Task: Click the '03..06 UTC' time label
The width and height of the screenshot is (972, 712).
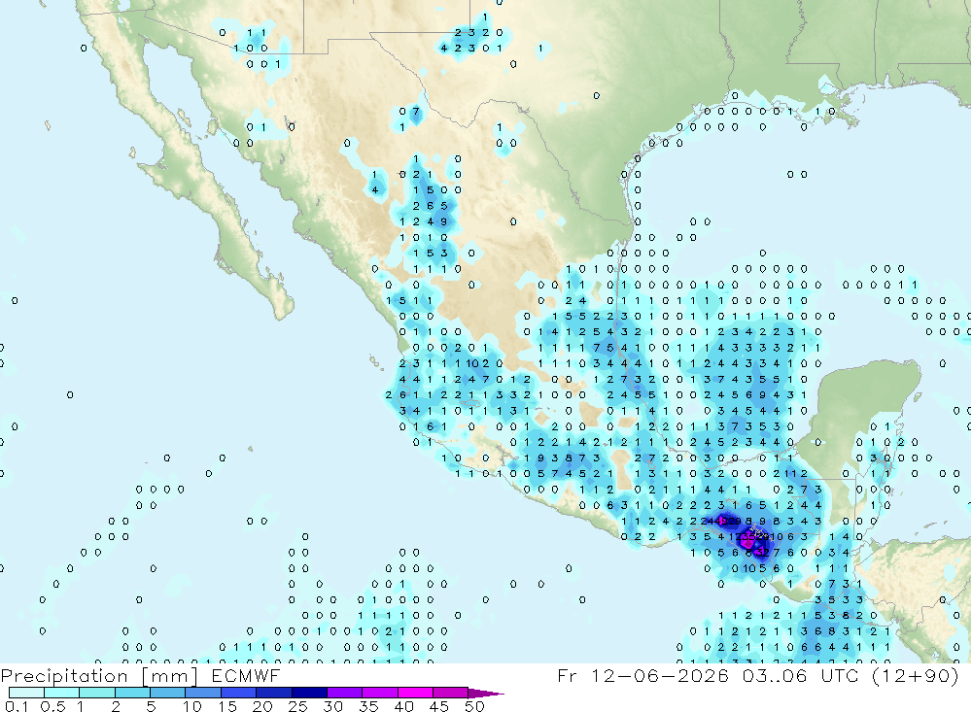Action: click(800, 675)
